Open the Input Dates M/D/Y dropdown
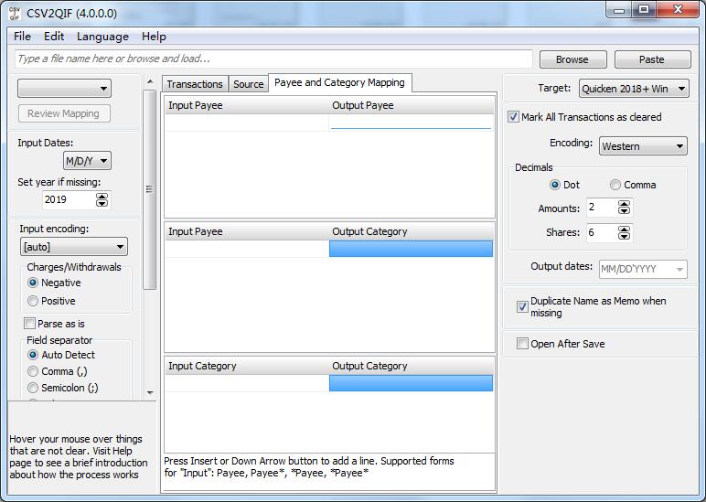The height and width of the screenshot is (502, 706). point(87,161)
